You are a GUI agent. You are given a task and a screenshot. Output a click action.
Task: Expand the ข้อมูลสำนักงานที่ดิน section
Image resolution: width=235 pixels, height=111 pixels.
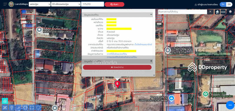(x=151, y=61)
